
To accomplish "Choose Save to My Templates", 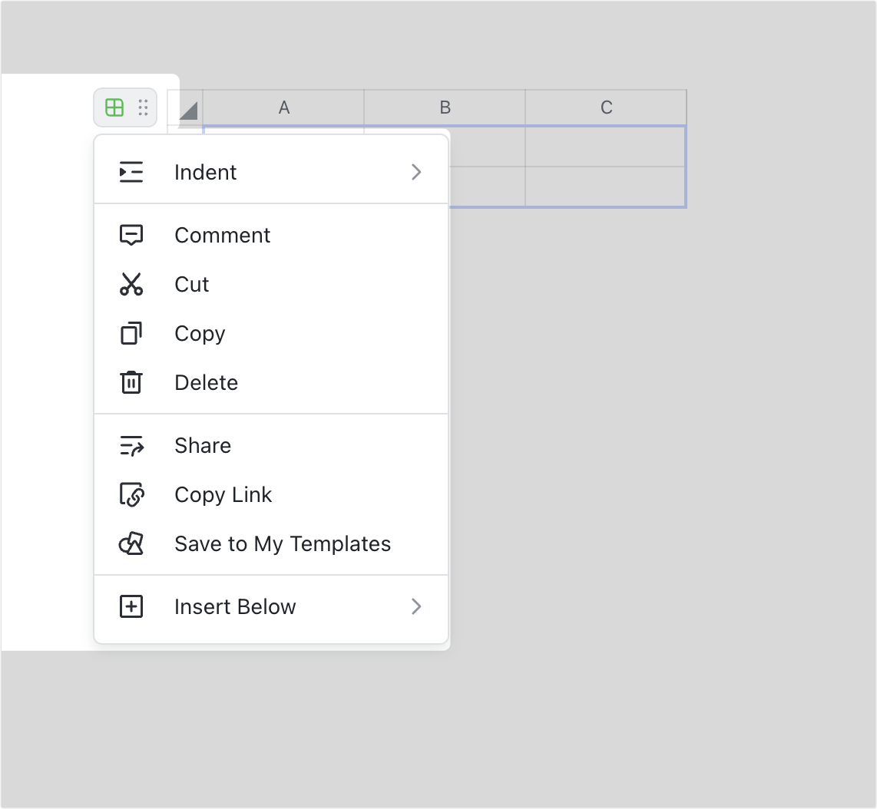I will (x=283, y=543).
